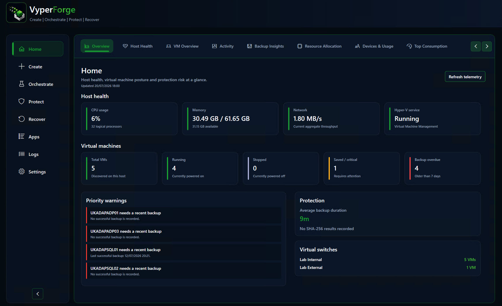Screen dimensions: 502x306
Task: Click the 1 VM count value
Action: point(471,267)
